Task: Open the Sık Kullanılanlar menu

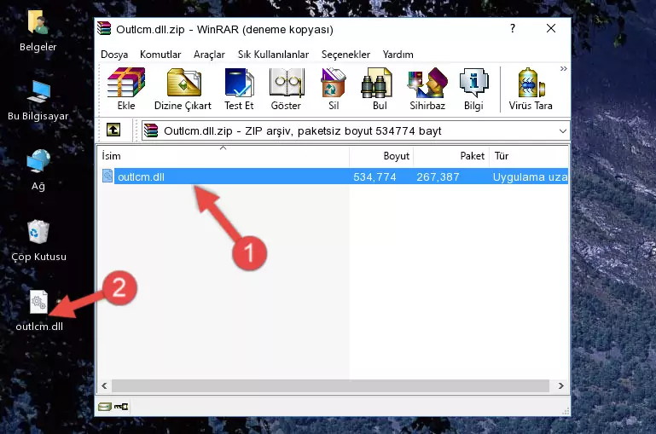Action: 273,55
